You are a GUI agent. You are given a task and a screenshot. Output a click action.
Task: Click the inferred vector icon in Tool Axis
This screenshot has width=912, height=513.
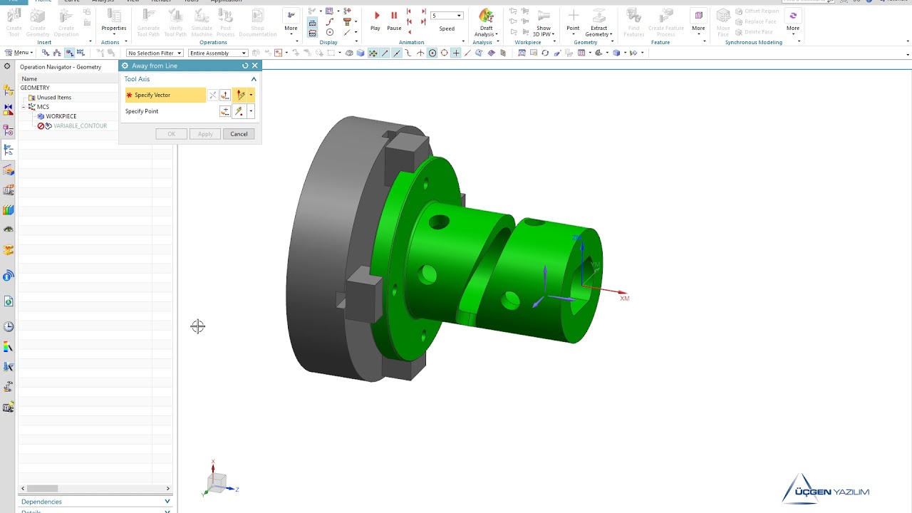240,95
